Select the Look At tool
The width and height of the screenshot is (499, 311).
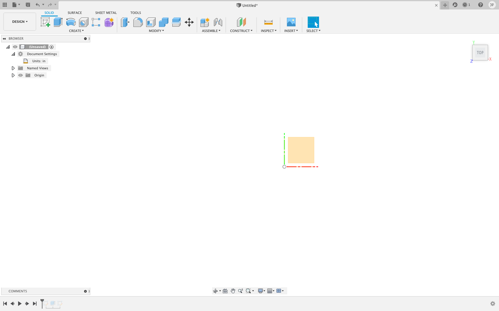pyautogui.click(x=225, y=291)
